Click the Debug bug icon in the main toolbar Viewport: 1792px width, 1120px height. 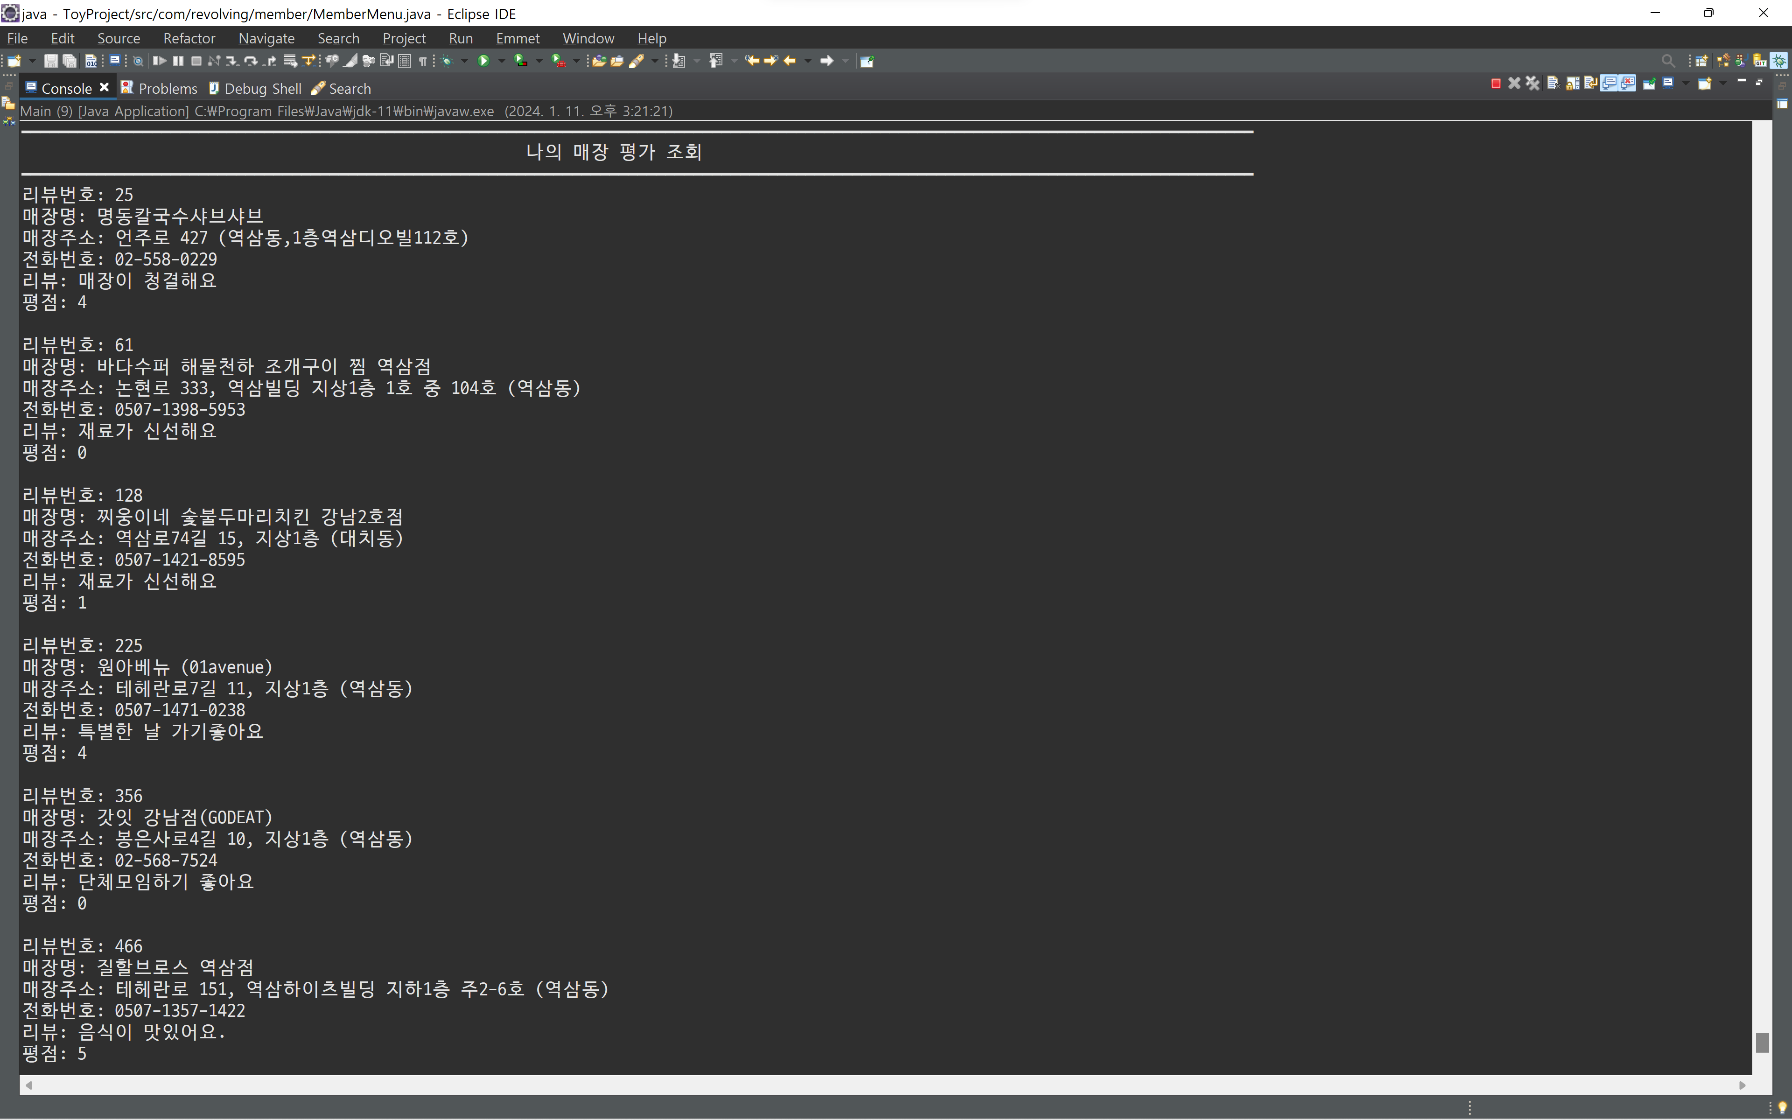pyautogui.click(x=447, y=61)
